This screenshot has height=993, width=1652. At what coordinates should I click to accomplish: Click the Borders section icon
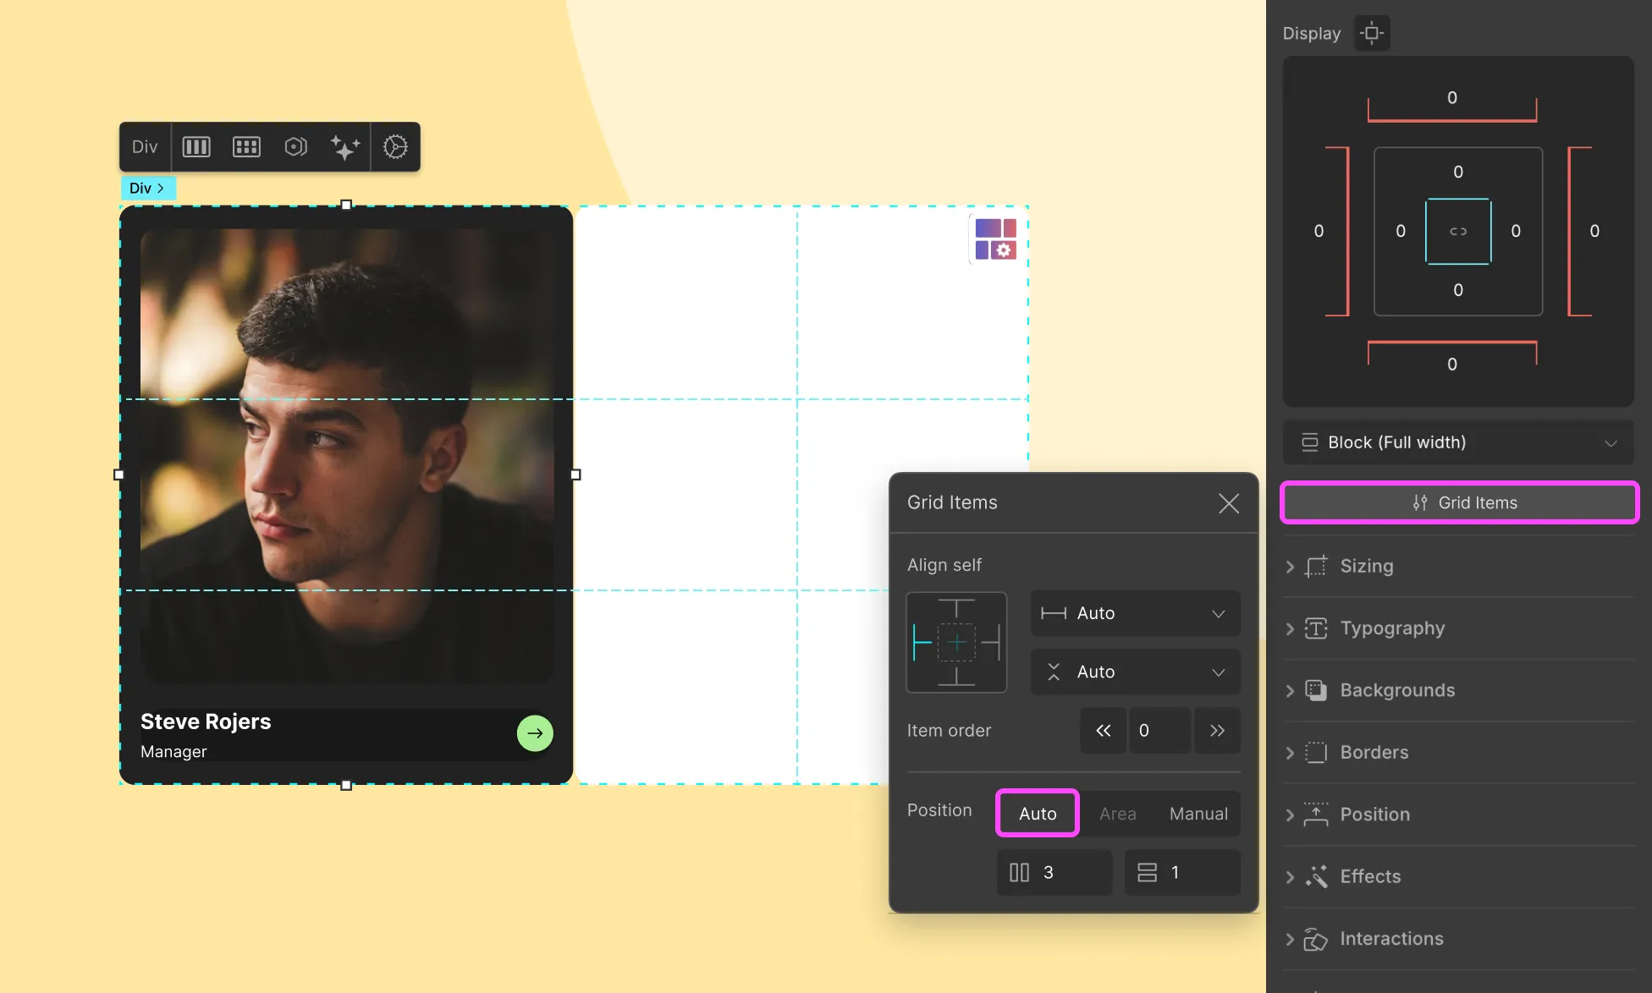point(1316,752)
